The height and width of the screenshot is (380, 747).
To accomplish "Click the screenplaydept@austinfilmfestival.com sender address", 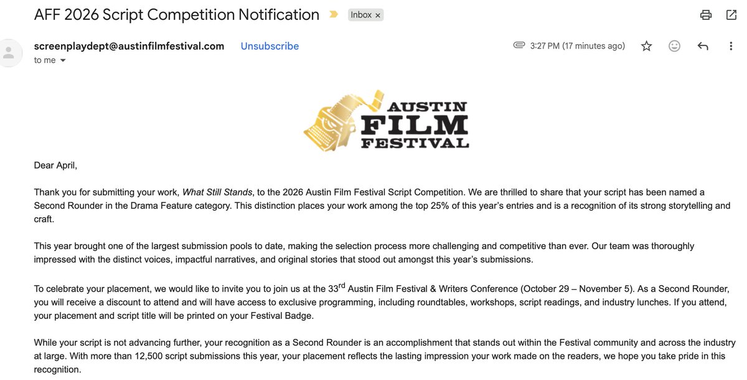I will point(129,46).
